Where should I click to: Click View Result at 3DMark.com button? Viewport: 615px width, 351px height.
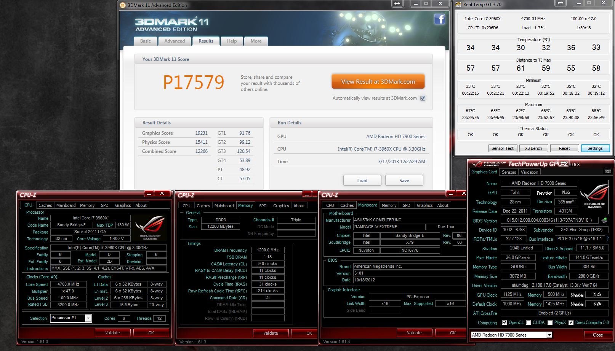pyautogui.click(x=378, y=82)
